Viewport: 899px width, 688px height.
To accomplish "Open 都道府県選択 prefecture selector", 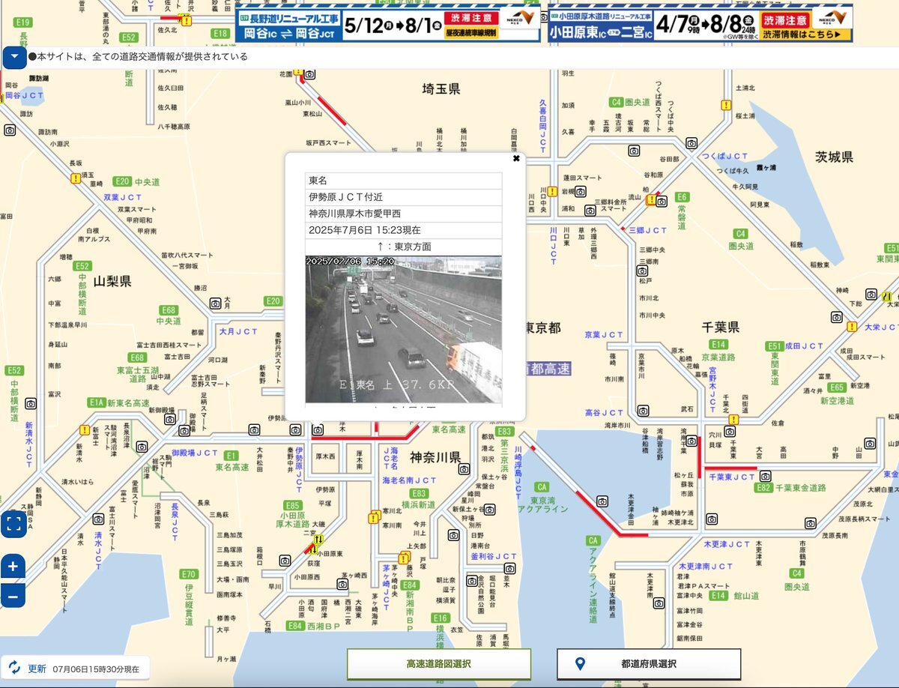I will 649,664.
